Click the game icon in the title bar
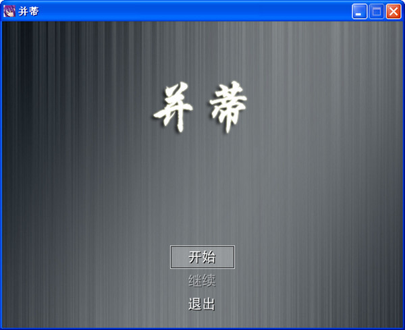The image size is (405, 330). [9, 11]
